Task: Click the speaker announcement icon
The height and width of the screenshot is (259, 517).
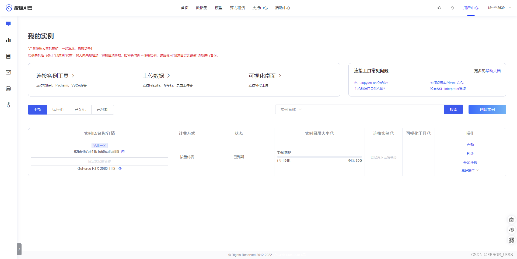Action: (439, 8)
